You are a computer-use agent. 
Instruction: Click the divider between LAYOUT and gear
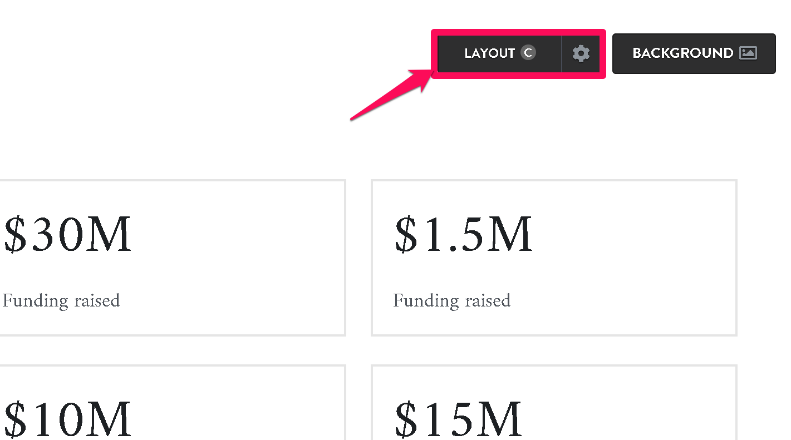pyautogui.click(x=562, y=53)
